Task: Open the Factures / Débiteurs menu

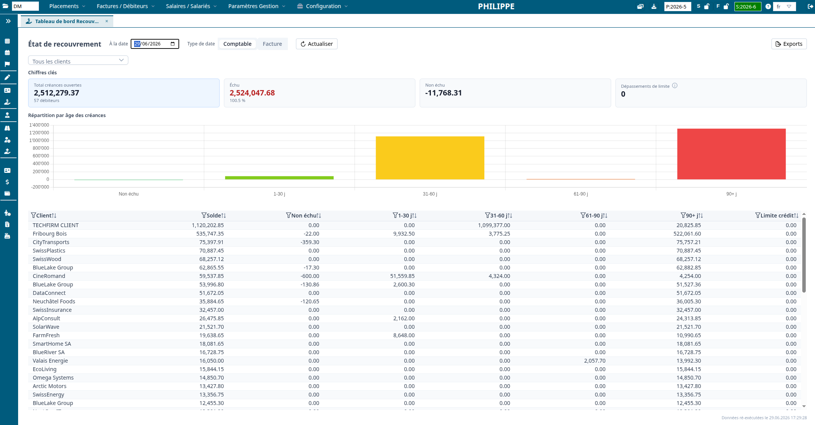Action: (x=126, y=6)
